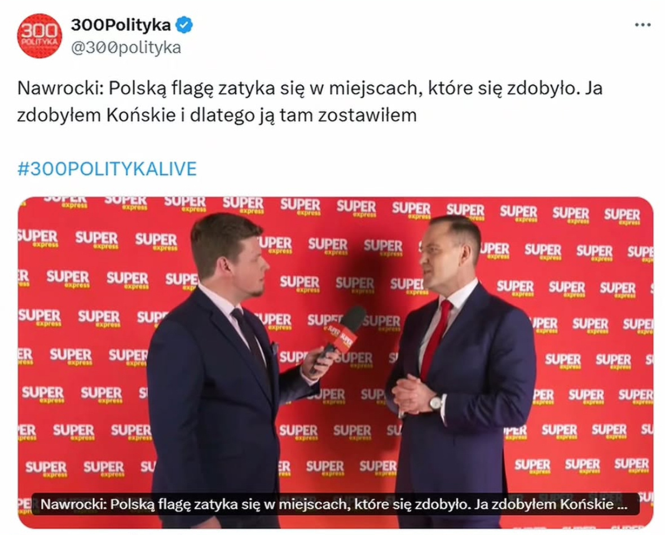Viewport: 665px width, 535px height.
Task: Open the three-dot more options menu
Action: [x=642, y=25]
